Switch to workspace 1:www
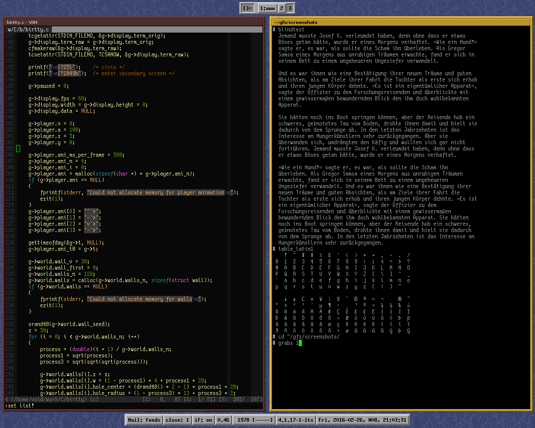This screenshot has height=428, width=535. pos(267,8)
